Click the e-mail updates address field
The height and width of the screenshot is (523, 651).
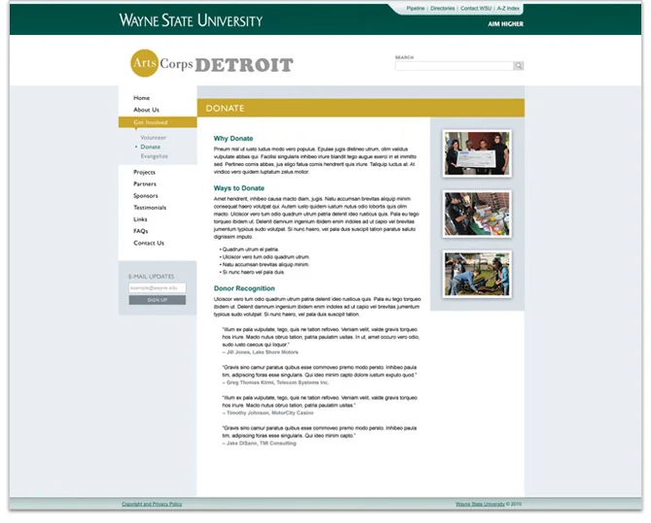tap(157, 288)
